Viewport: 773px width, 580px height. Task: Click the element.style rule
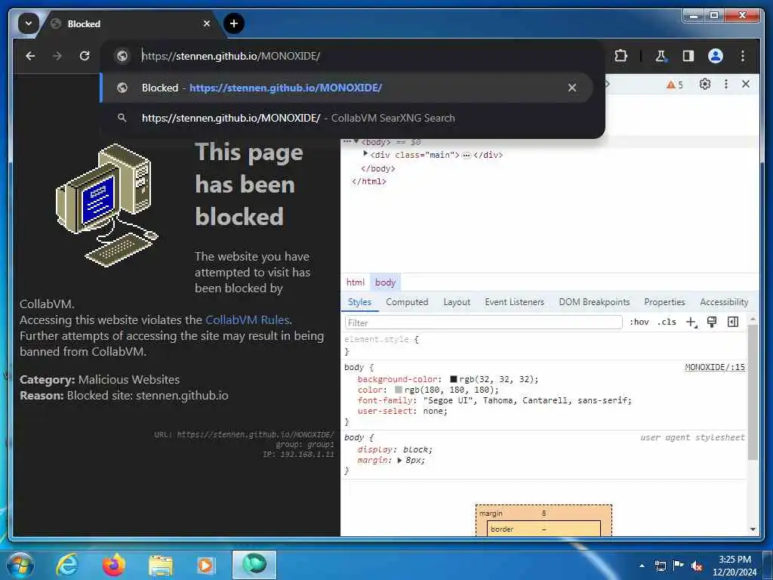tap(381, 339)
